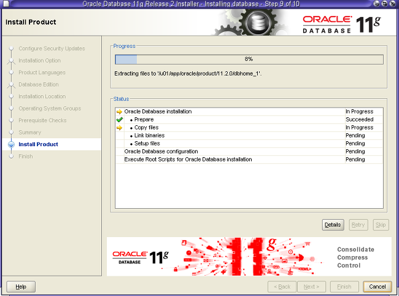Open window menu icon in title bar
This screenshot has height=296, width=399.
6,4
